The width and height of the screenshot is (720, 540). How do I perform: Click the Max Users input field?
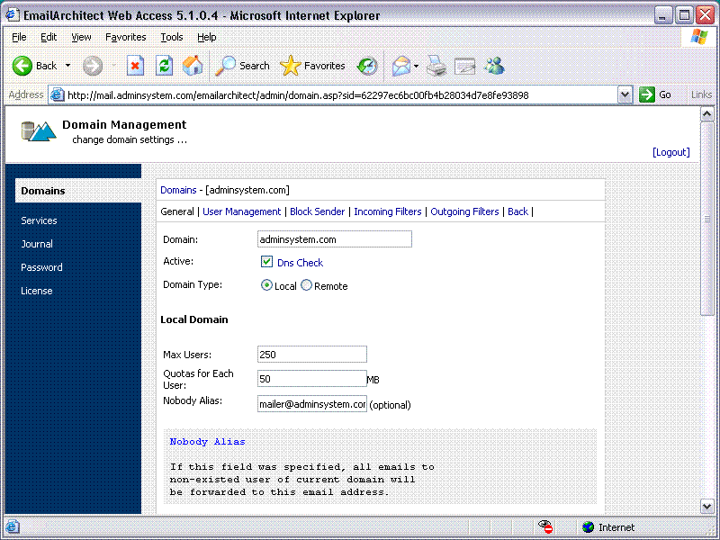pyautogui.click(x=311, y=355)
